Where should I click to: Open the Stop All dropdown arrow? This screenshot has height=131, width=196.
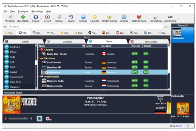[x=42, y=18]
